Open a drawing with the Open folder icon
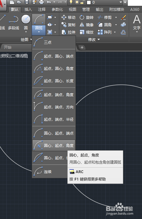This screenshot has width=142, height=219. pyautogui.click(x=19, y=2)
